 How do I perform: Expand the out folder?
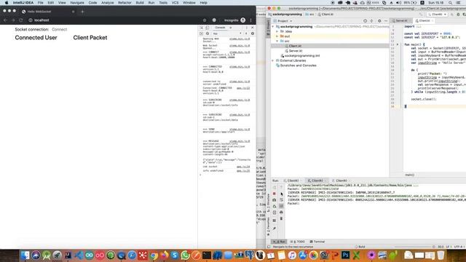(277, 36)
